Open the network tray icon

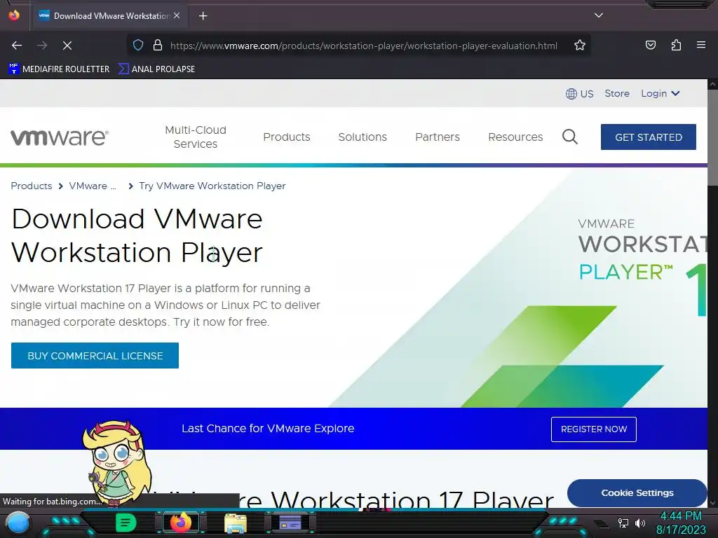tap(623, 523)
